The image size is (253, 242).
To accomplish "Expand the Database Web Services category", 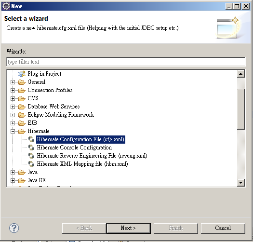I will pyautogui.click(x=13, y=107).
